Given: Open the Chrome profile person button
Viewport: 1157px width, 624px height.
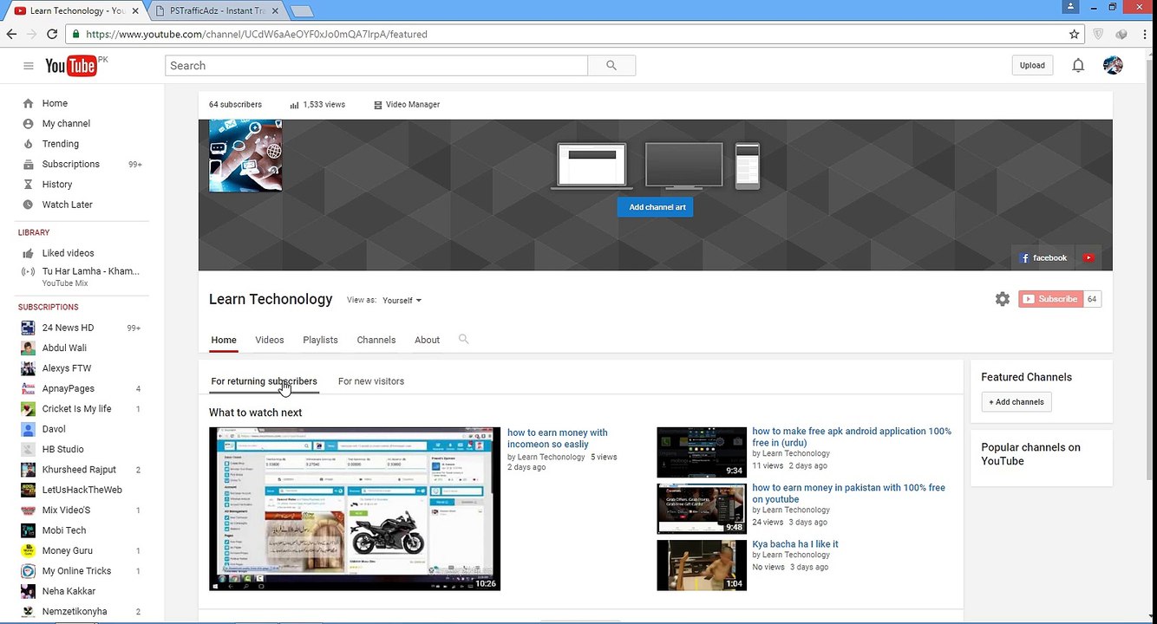Looking at the screenshot, I should coord(1072,7).
